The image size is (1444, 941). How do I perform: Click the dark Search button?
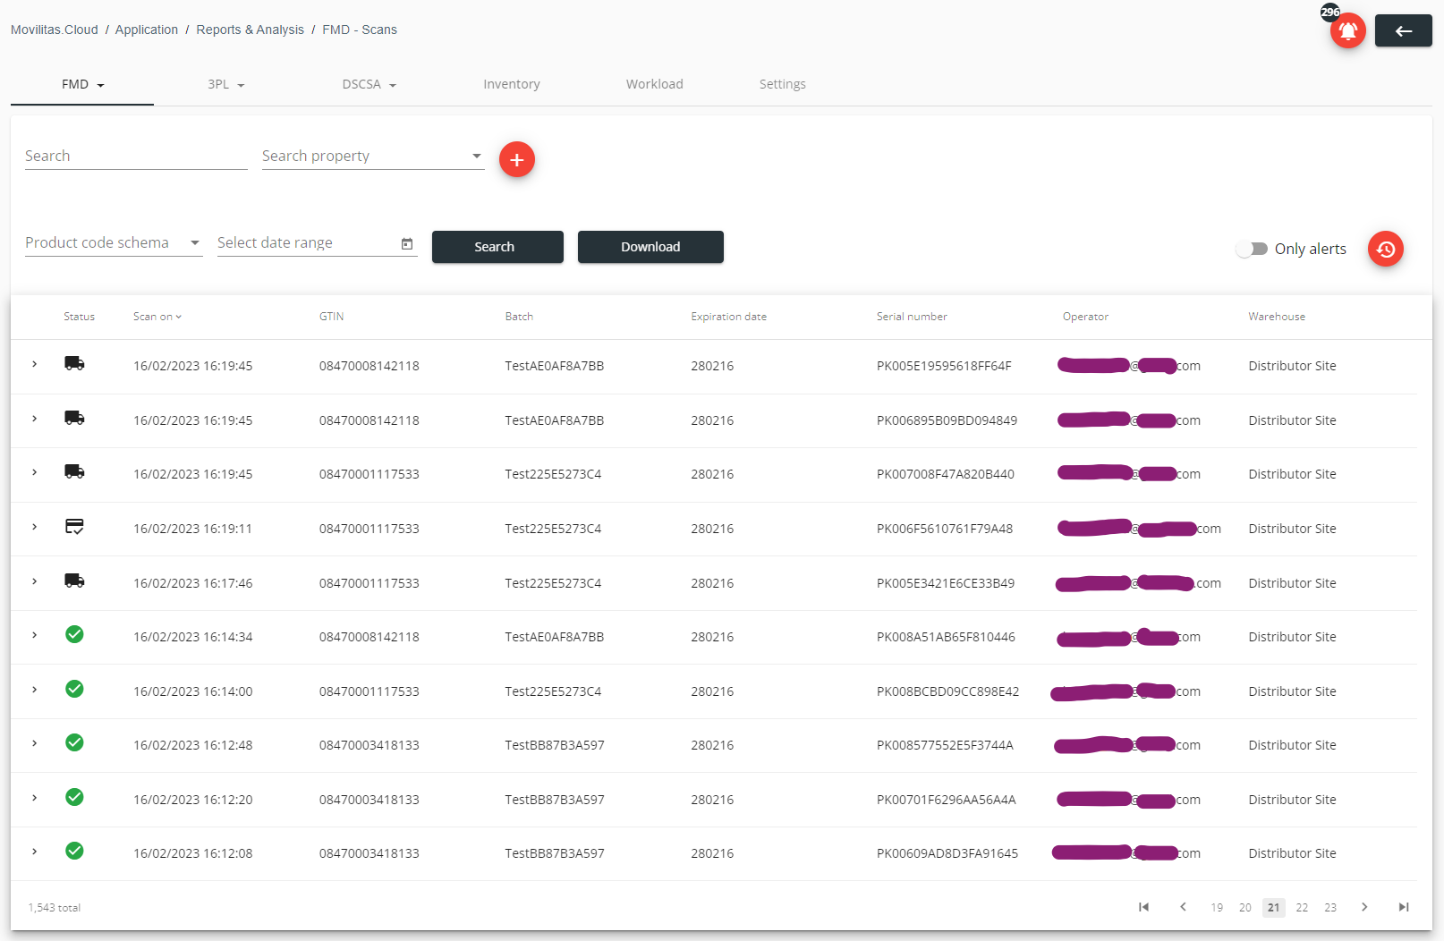[x=497, y=247]
